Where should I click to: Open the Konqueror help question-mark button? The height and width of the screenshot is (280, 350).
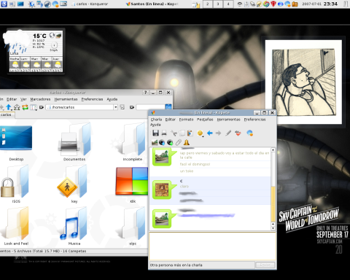click(145, 93)
